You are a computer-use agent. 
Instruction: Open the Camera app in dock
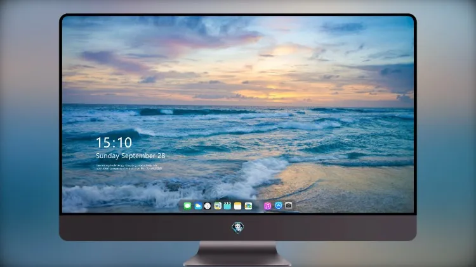coord(289,206)
